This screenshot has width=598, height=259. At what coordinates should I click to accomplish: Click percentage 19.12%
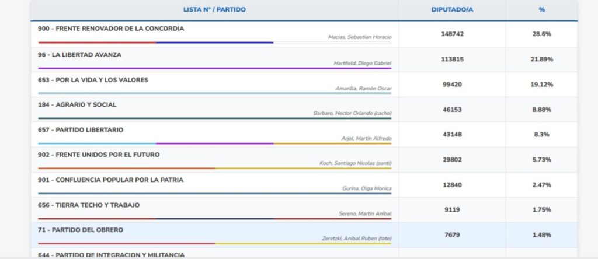[541, 84]
